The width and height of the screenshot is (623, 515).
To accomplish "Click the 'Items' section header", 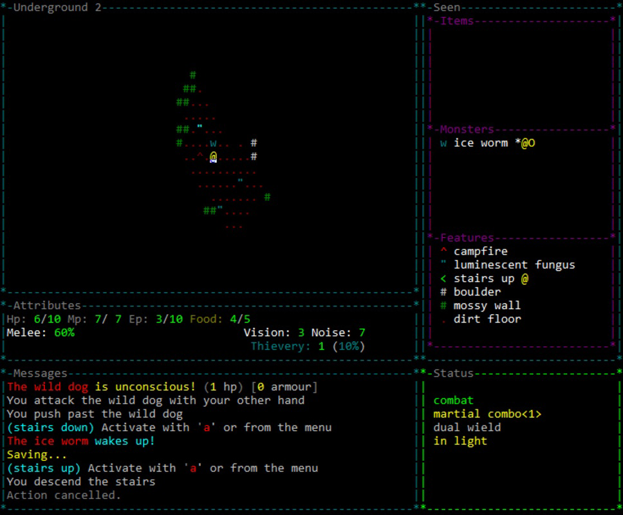I will click(x=457, y=21).
